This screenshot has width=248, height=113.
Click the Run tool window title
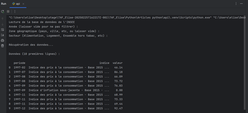pos(4,4)
